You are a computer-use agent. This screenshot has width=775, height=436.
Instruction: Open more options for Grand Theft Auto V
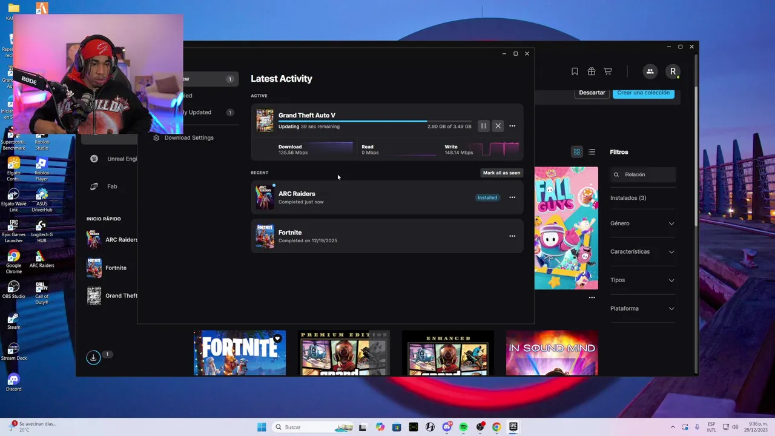click(x=512, y=126)
